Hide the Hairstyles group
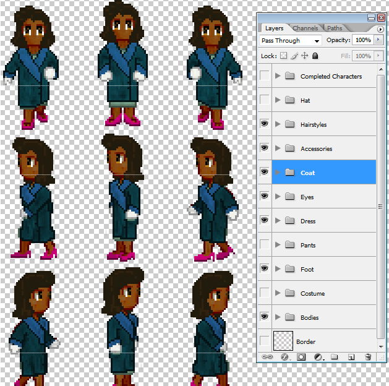389x386 pixels. tap(265, 124)
